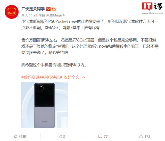Open the red panda profile avatar

click(x=12, y=12)
